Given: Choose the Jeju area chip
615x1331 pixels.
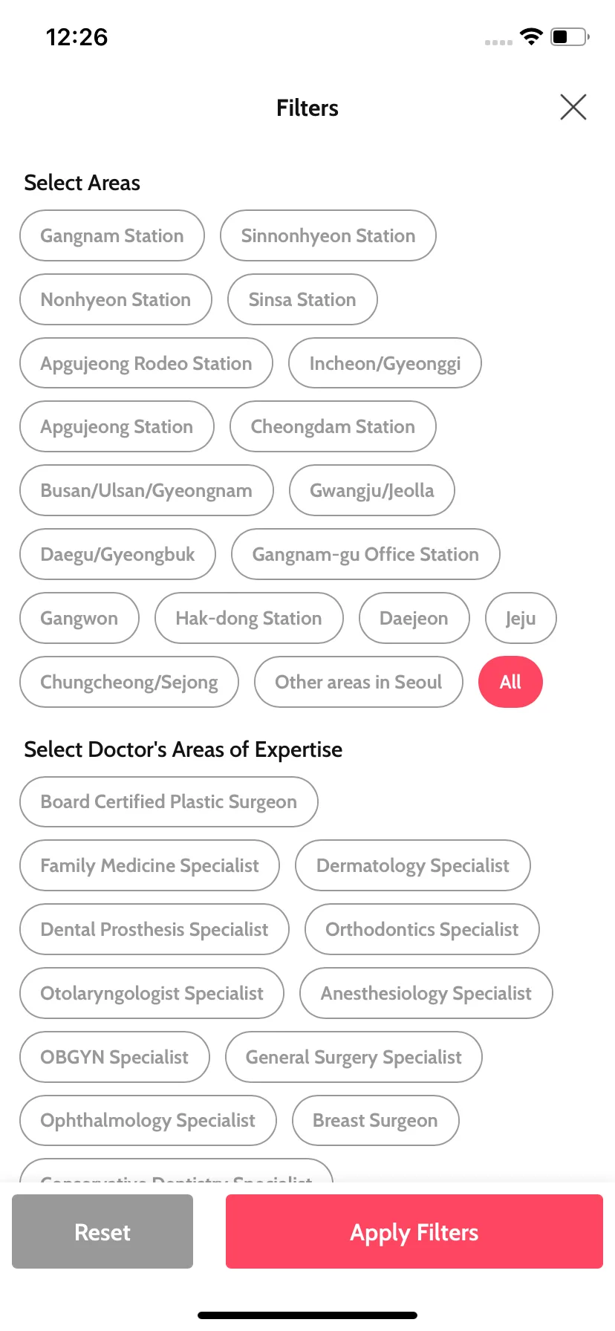Looking at the screenshot, I should (x=521, y=618).
